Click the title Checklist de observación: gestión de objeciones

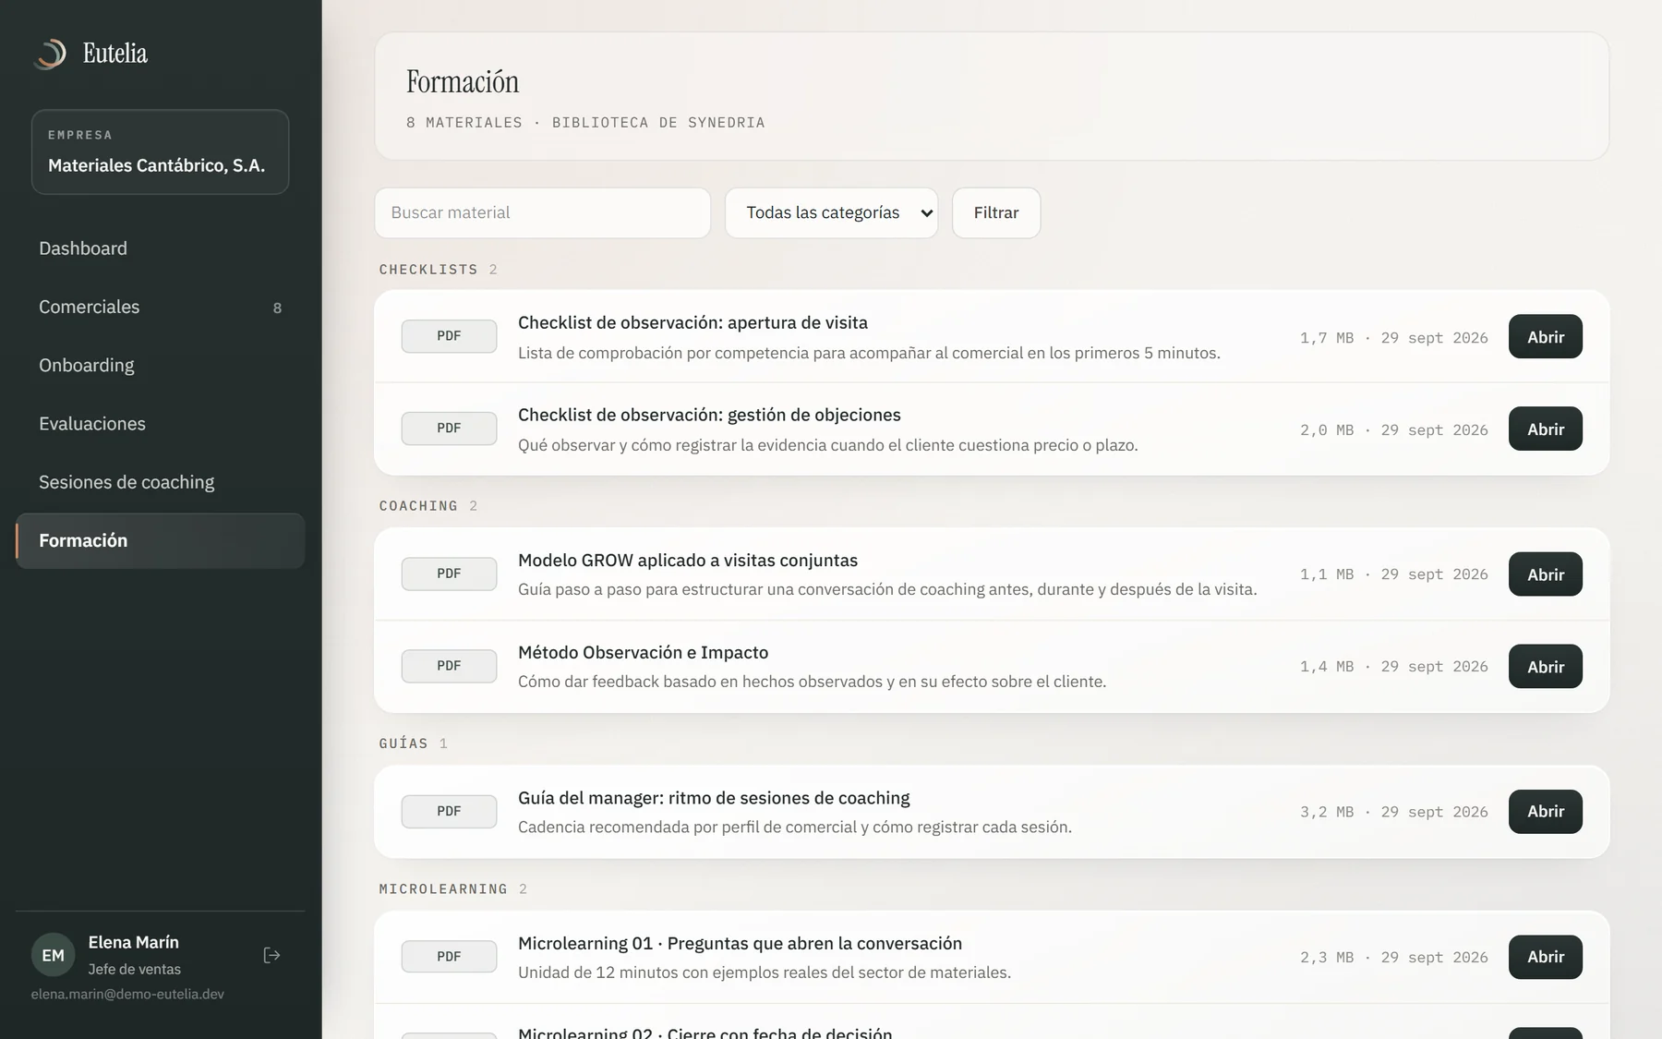(709, 415)
